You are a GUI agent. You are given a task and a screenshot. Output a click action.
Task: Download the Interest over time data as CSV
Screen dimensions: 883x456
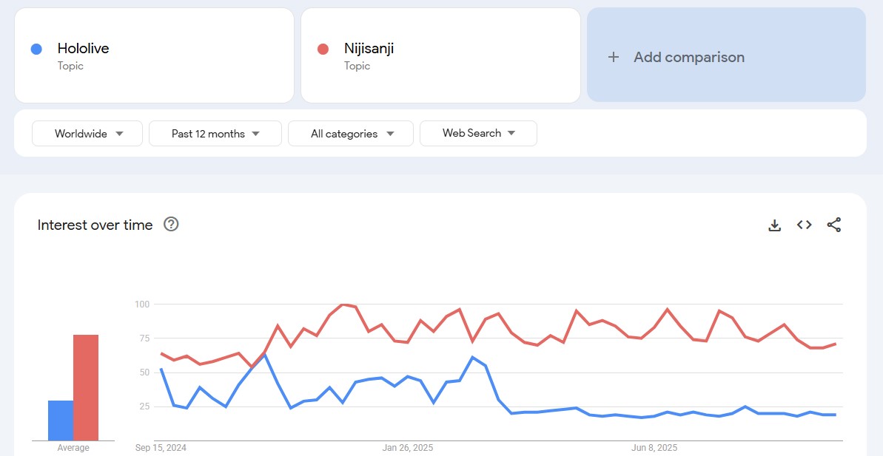775,225
